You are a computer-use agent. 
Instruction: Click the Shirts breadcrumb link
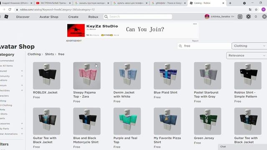point(49,54)
